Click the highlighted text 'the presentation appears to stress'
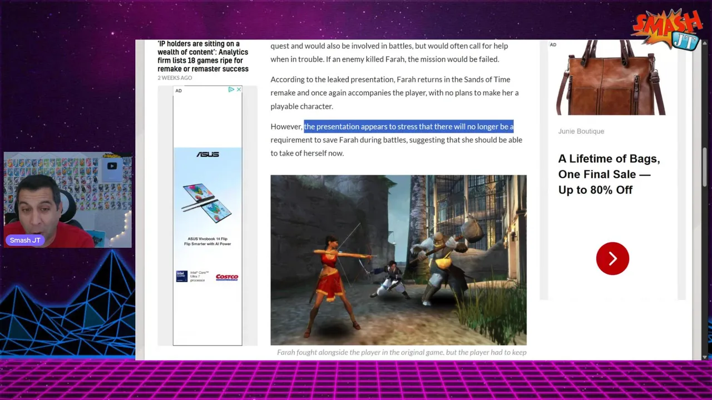 360,127
